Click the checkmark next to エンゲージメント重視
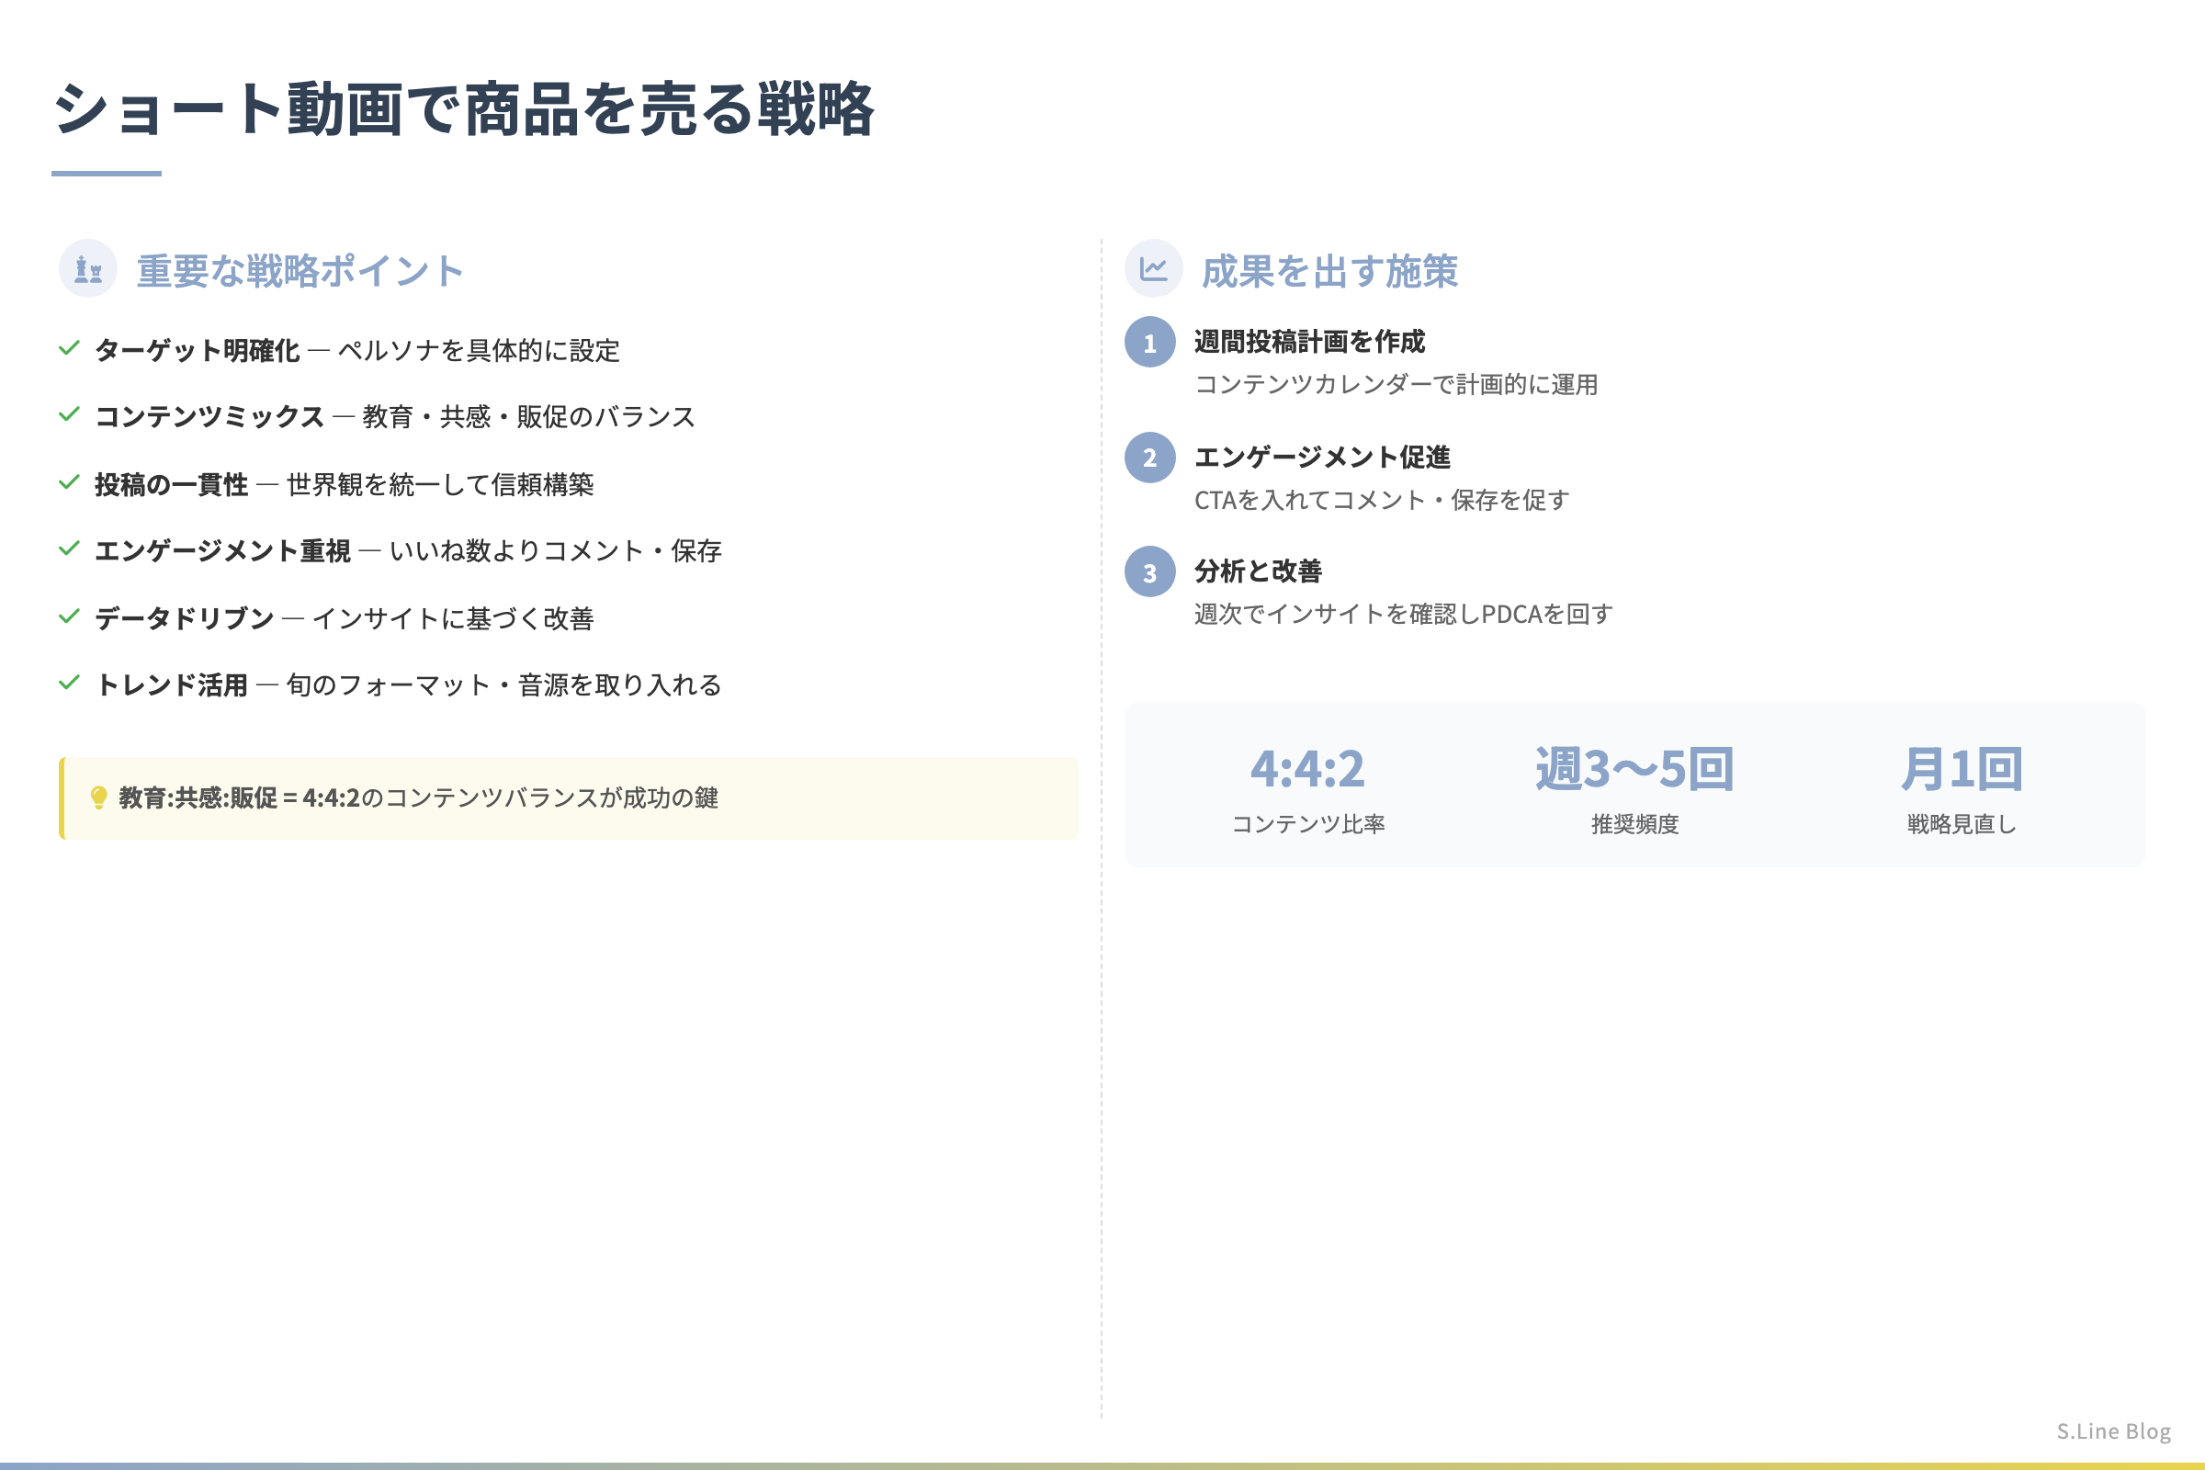The image size is (2205, 1470). pos(70,549)
